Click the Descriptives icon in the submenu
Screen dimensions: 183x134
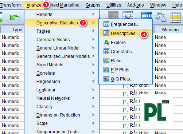[x=106, y=33]
